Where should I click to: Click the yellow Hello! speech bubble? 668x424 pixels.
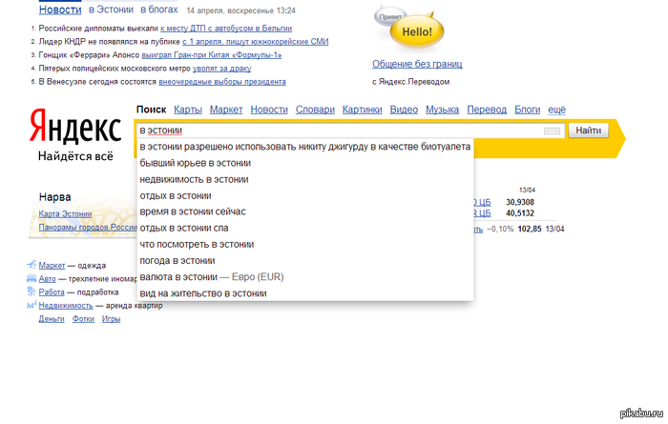point(417,31)
